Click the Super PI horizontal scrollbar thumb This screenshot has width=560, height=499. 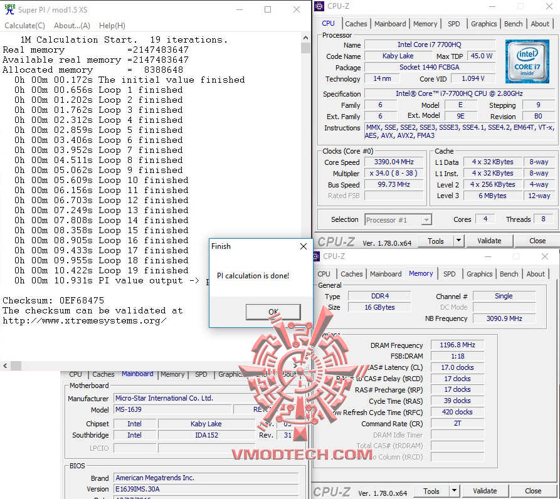tap(16, 366)
